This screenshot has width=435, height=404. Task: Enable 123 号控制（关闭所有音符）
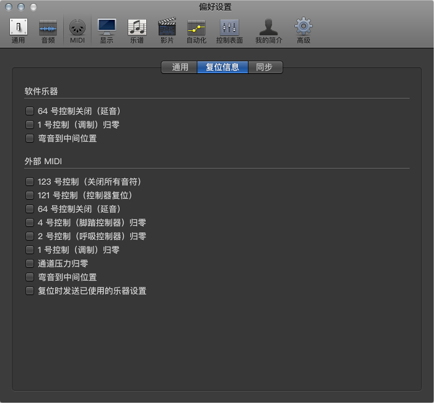point(30,182)
